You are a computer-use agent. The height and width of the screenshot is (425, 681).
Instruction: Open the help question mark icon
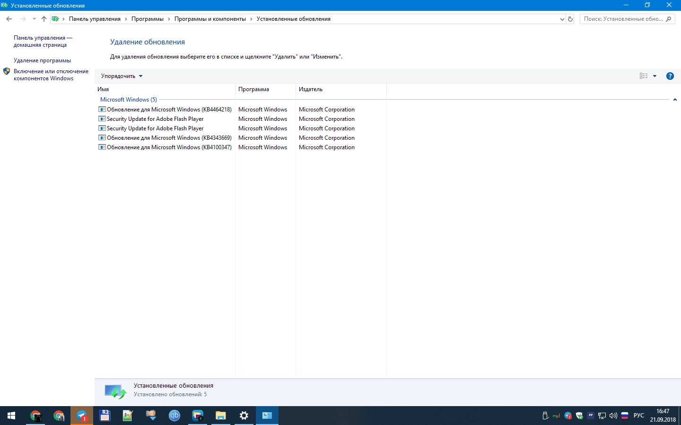click(670, 76)
